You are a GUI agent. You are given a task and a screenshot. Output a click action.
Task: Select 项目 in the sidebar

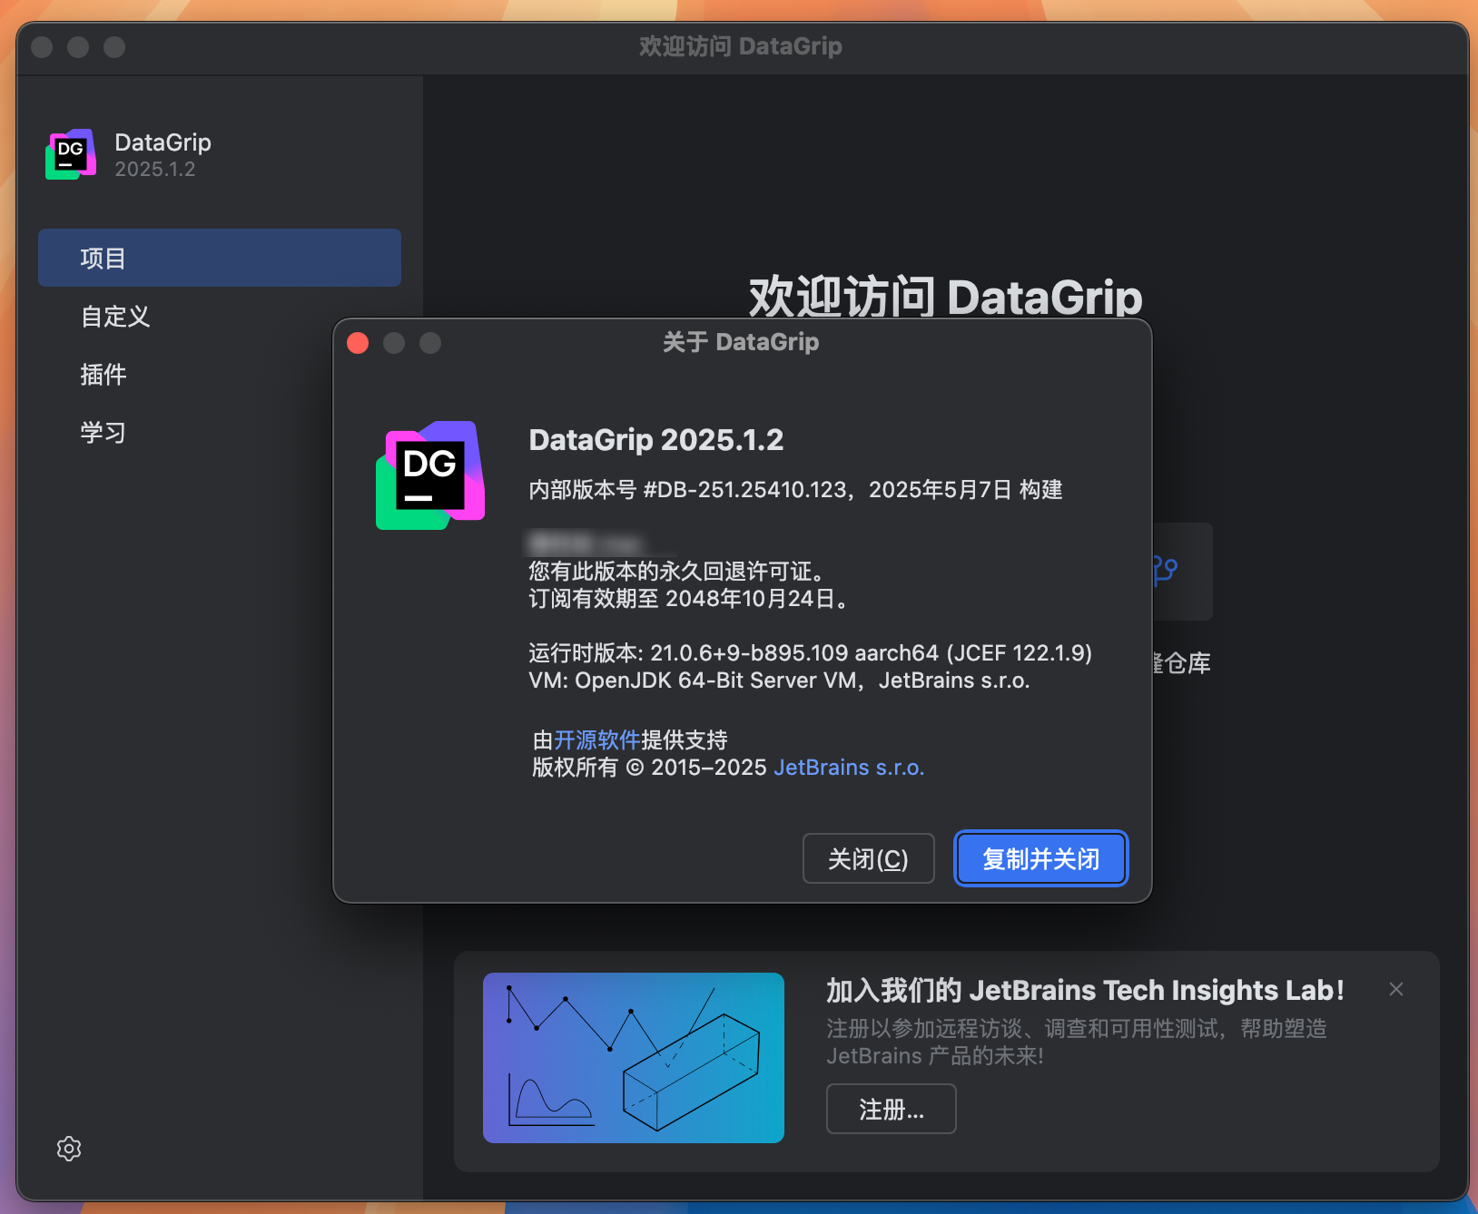click(220, 258)
